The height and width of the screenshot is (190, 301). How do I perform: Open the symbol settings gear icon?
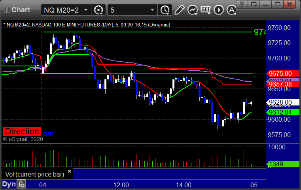pyautogui.click(x=98, y=10)
